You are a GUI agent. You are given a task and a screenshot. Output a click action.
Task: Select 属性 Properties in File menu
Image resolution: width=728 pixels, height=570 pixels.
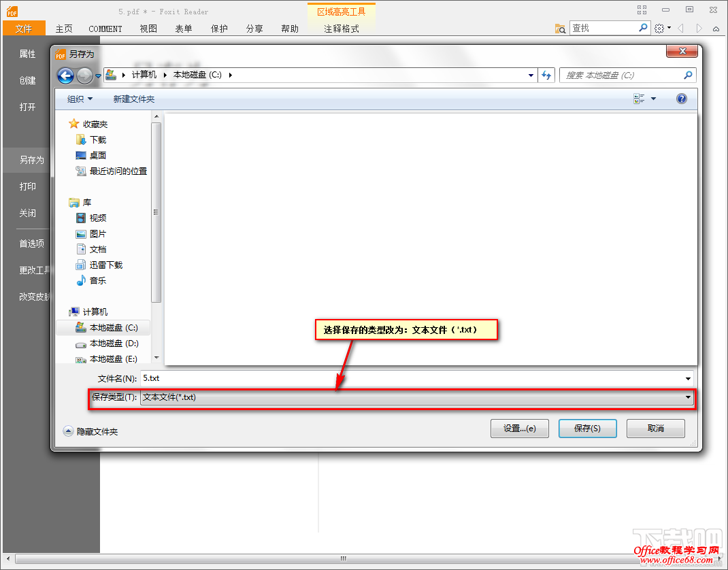pos(27,54)
